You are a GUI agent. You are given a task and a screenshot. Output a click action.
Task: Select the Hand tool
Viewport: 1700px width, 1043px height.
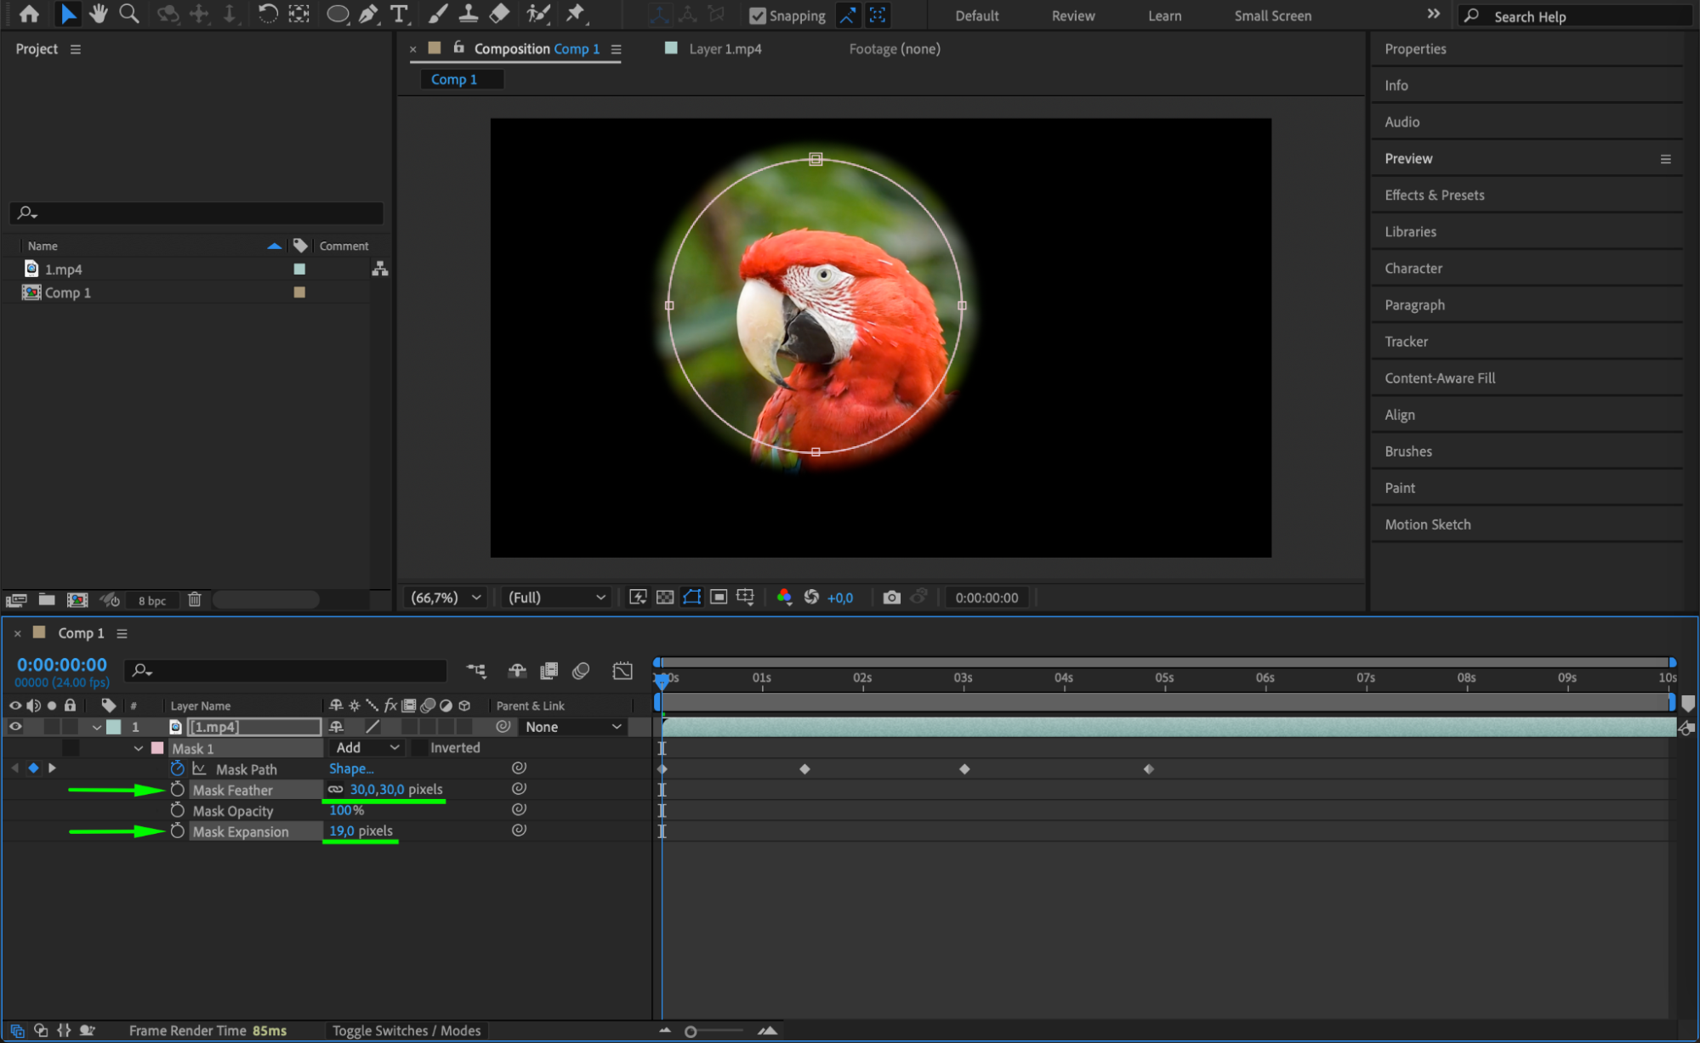99,14
